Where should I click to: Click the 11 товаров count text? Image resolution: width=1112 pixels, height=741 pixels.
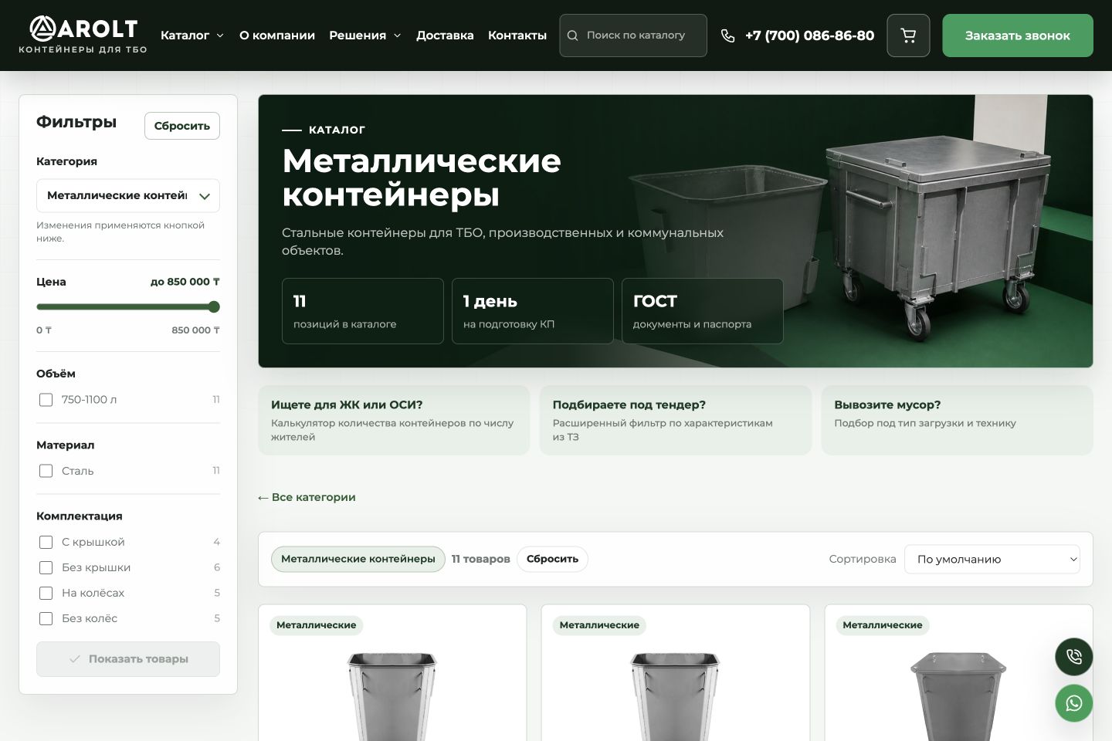click(x=481, y=559)
